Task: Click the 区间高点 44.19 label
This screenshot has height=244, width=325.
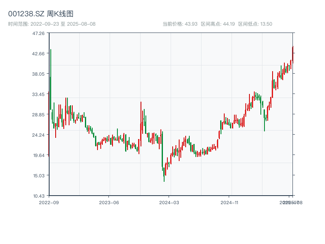Action: click(x=218, y=24)
